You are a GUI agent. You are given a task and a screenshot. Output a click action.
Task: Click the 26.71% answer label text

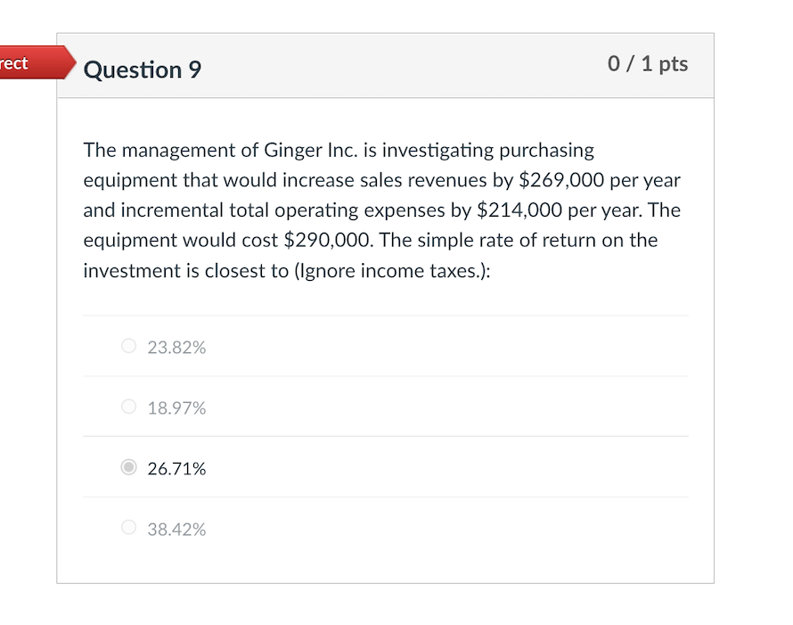point(177,467)
